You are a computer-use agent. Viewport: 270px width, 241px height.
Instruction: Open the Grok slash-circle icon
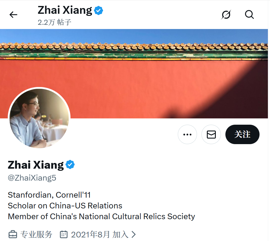(x=226, y=15)
